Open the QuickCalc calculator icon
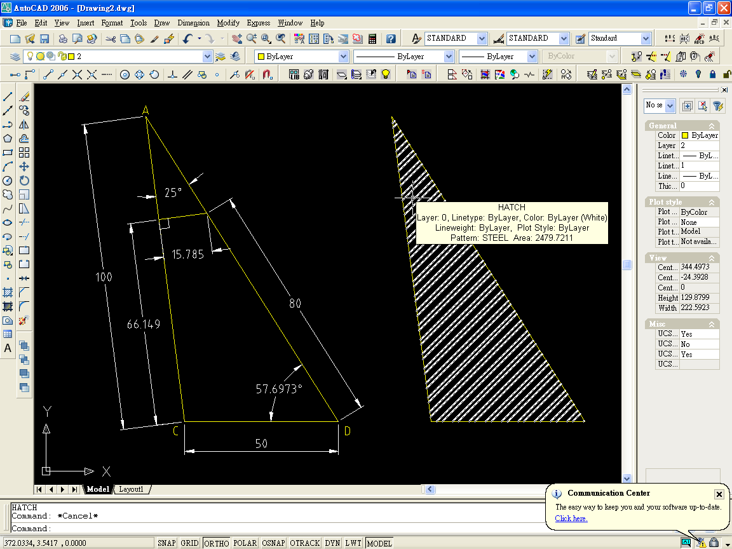Viewport: 732px width, 549px height. pos(372,39)
